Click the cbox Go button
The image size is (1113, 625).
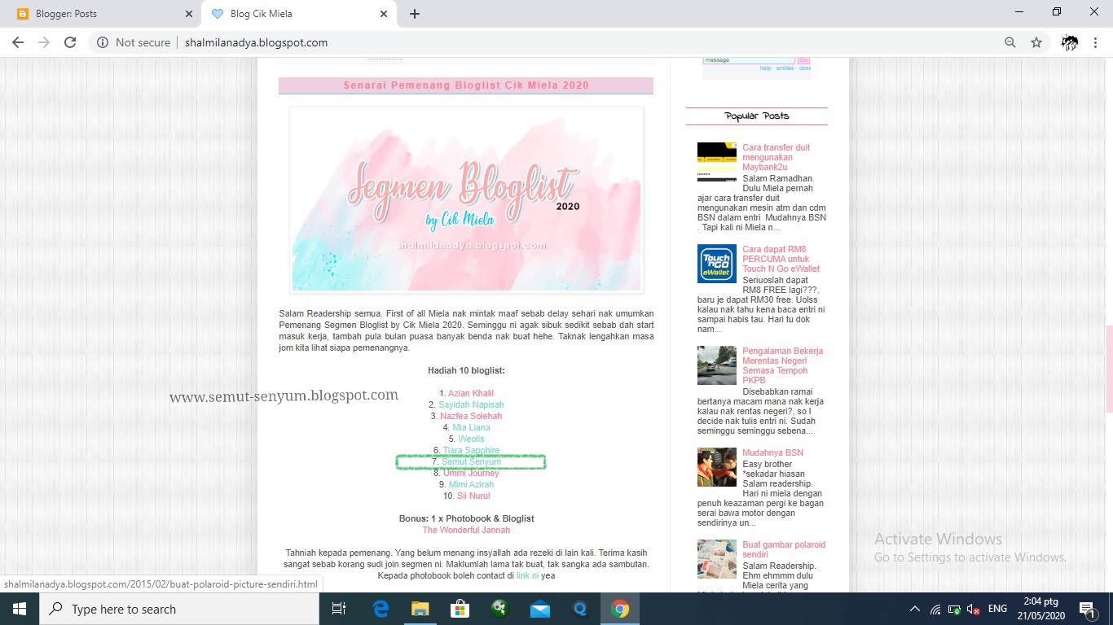point(803,60)
